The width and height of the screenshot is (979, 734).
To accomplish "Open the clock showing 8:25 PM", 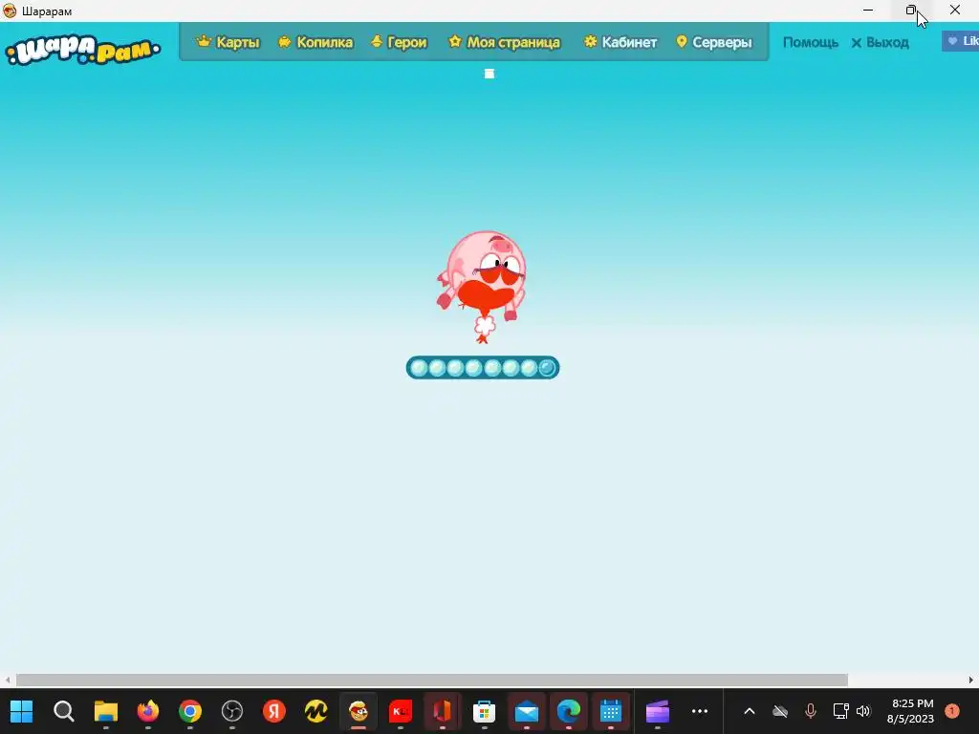I will point(910,711).
